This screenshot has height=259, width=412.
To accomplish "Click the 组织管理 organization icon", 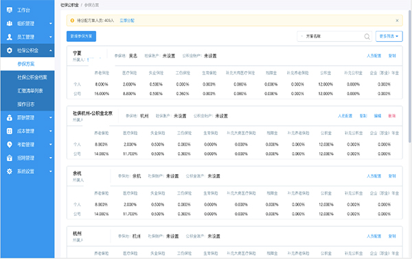I will click(x=10, y=23).
